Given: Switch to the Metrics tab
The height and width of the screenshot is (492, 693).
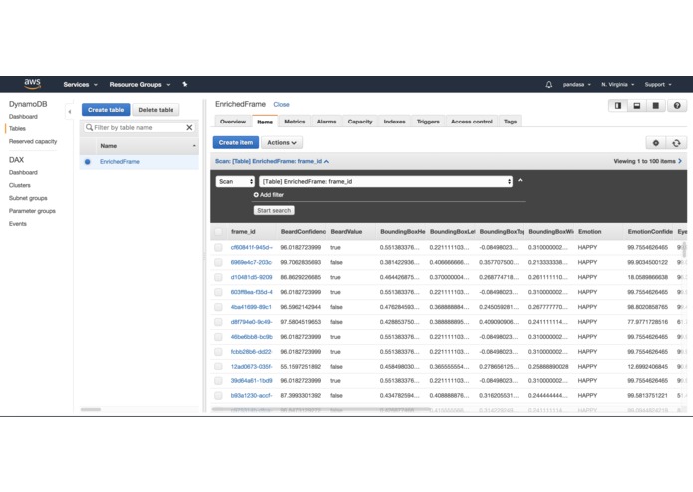Looking at the screenshot, I should [x=295, y=122].
